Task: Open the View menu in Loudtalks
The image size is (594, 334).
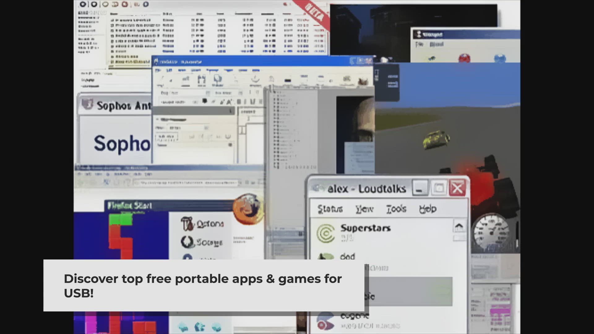Action: click(x=364, y=209)
